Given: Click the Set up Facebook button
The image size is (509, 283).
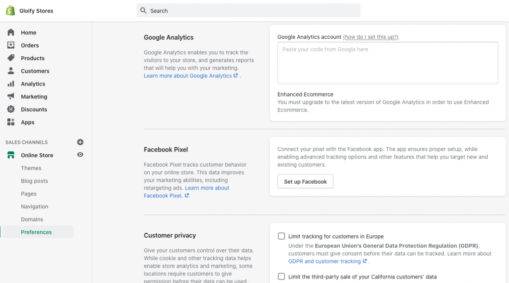Looking at the screenshot, I should tap(305, 182).
